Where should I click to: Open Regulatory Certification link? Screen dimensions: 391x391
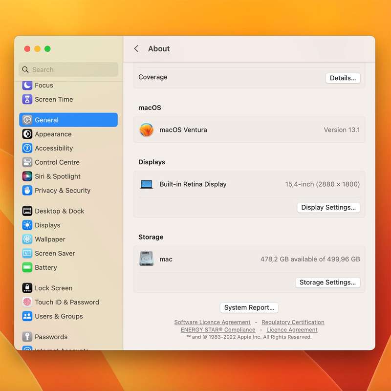(293, 322)
